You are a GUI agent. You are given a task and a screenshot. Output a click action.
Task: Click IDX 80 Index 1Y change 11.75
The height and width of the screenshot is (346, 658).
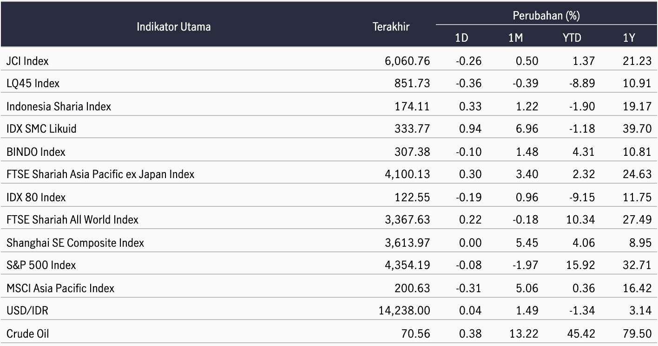[638, 197]
